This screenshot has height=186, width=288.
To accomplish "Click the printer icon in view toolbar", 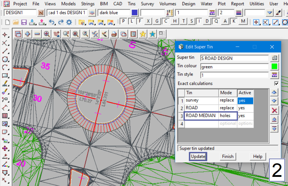I will click(x=114, y=34).
